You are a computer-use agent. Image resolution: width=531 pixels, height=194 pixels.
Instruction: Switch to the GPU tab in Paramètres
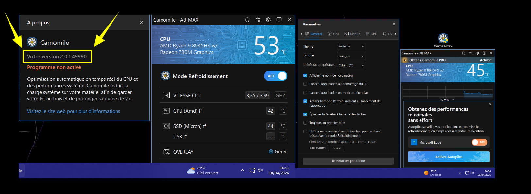[x=371, y=34]
